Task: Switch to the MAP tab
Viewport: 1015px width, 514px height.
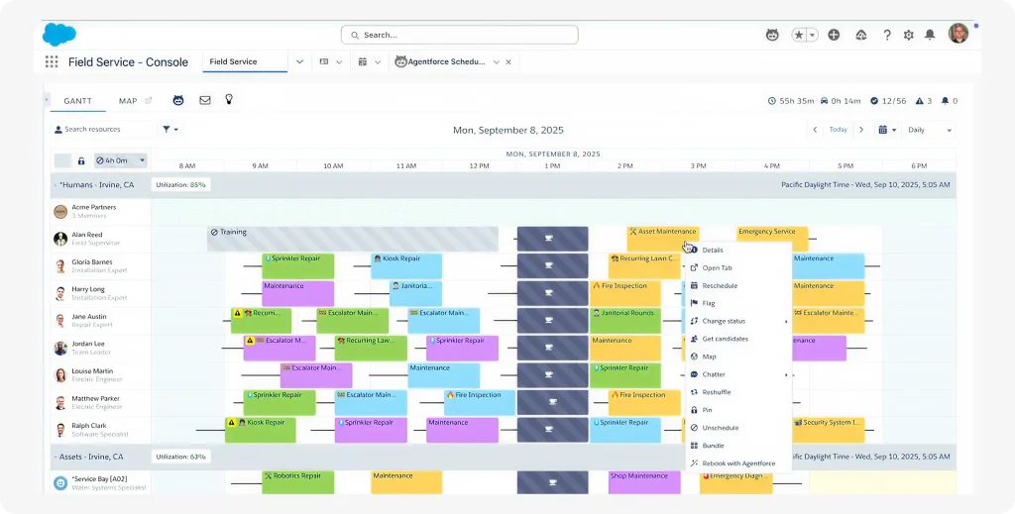Action: 128,101
